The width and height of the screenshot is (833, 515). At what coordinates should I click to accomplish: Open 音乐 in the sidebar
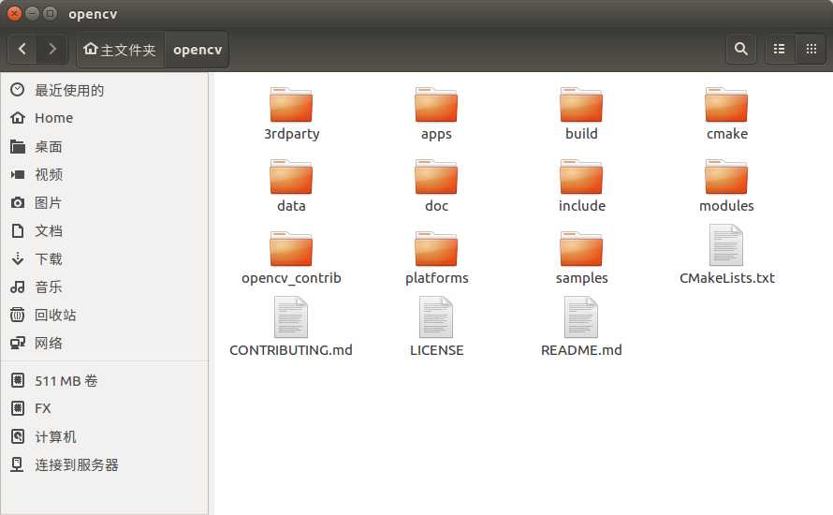tap(104, 287)
